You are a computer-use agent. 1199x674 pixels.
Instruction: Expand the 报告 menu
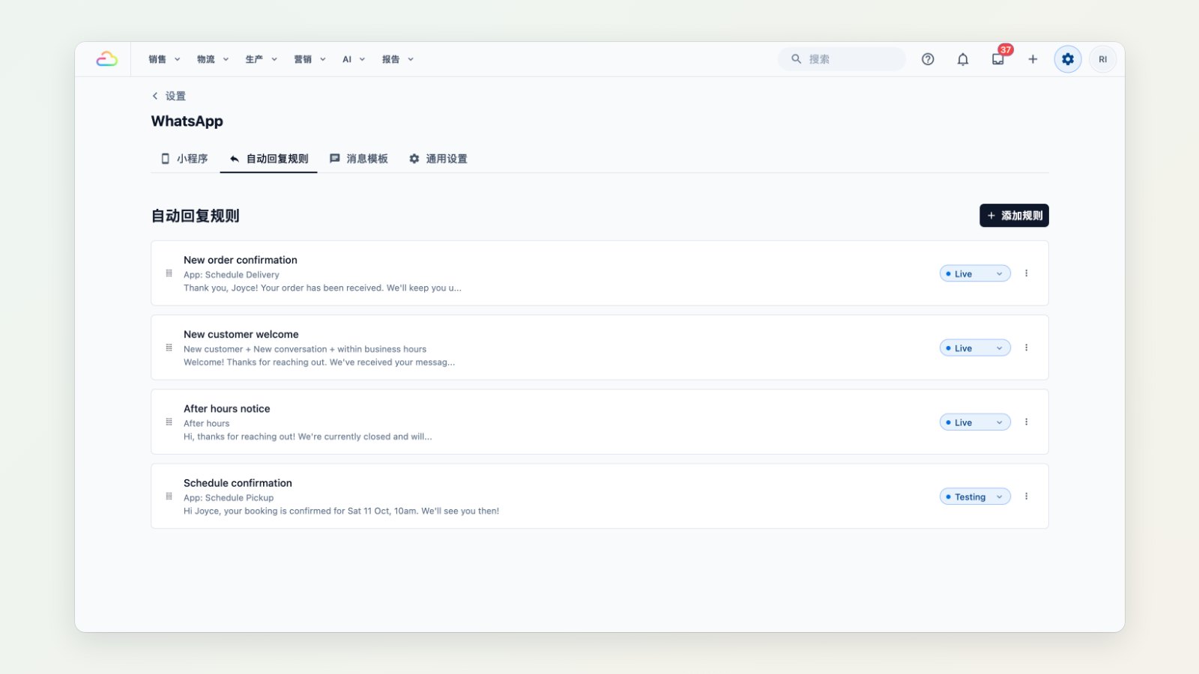click(x=398, y=59)
